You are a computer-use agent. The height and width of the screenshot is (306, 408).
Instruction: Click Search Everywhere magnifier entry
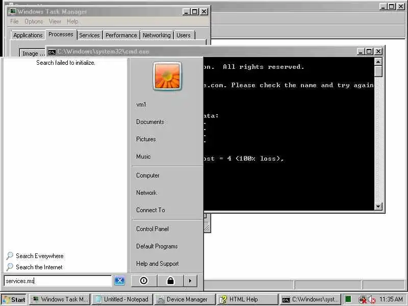pyautogui.click(x=35, y=256)
